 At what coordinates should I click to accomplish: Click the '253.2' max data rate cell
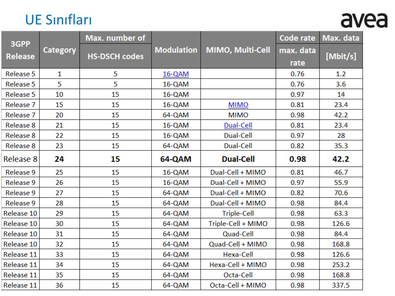[x=341, y=265]
